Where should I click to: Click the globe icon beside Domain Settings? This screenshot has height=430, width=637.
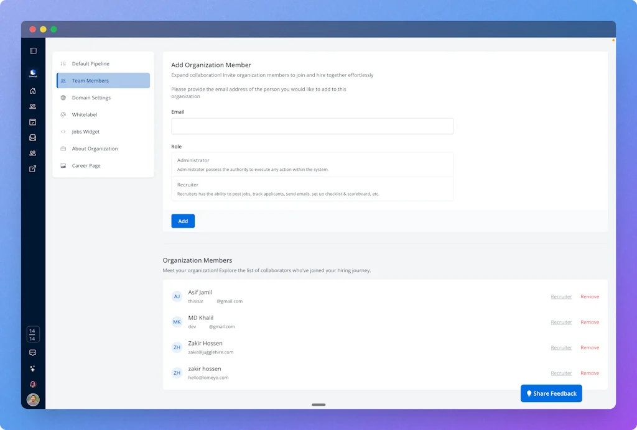point(63,98)
